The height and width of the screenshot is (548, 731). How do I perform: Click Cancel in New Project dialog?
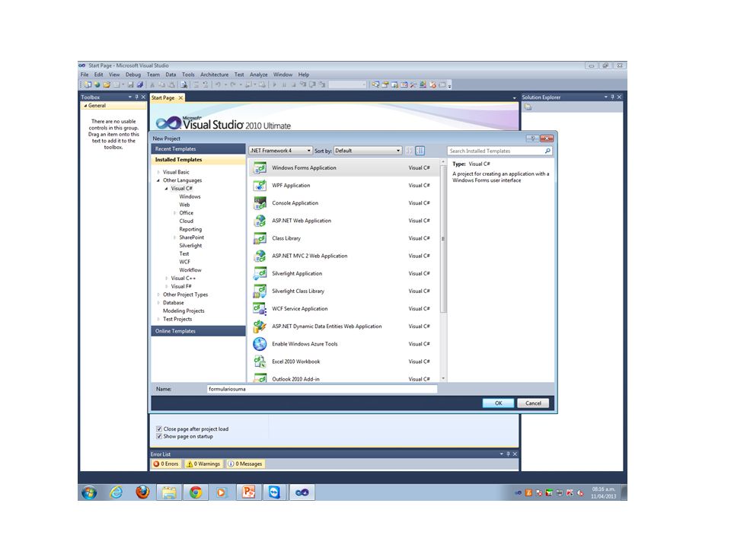coord(533,403)
